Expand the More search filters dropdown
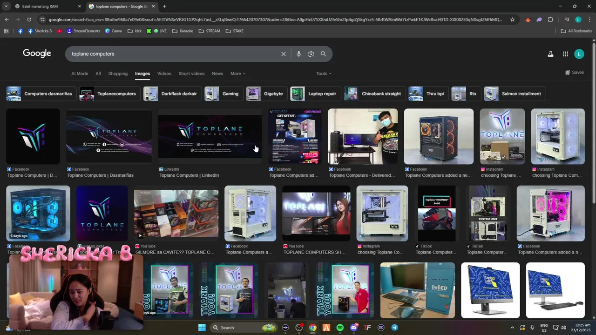Image resolution: width=596 pixels, height=335 pixels. (x=237, y=74)
